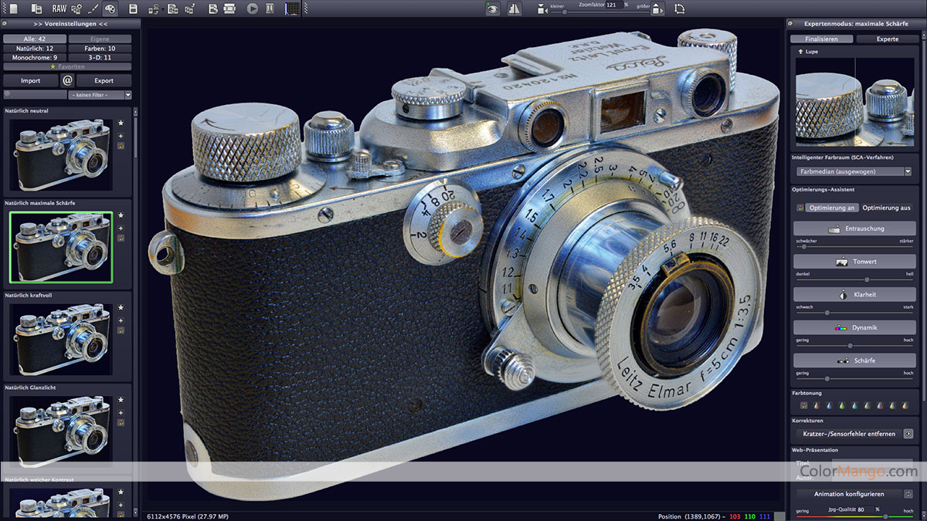Select the Farben: 10 category
This screenshot has width=927, height=521.
[100, 48]
